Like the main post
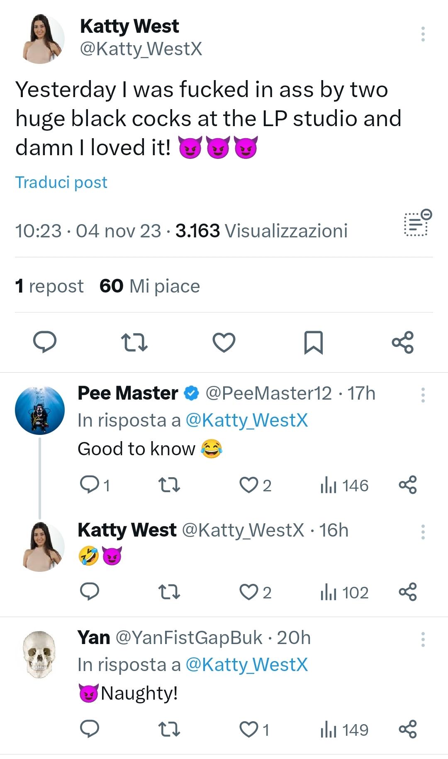This screenshot has width=448, height=759. coord(224,342)
